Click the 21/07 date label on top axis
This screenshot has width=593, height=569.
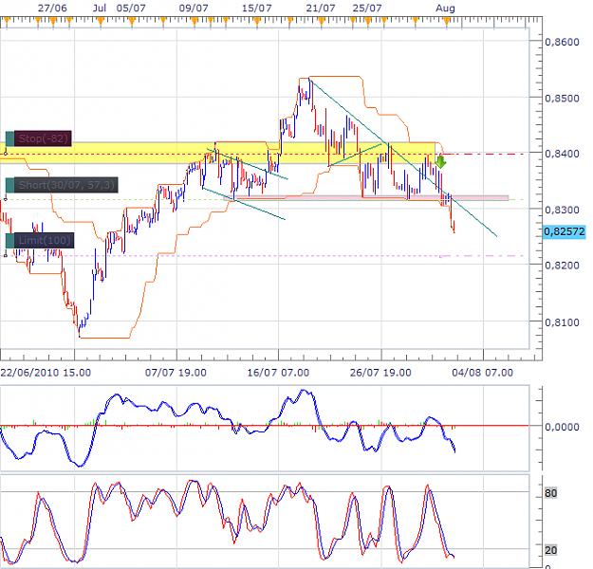[x=321, y=8]
